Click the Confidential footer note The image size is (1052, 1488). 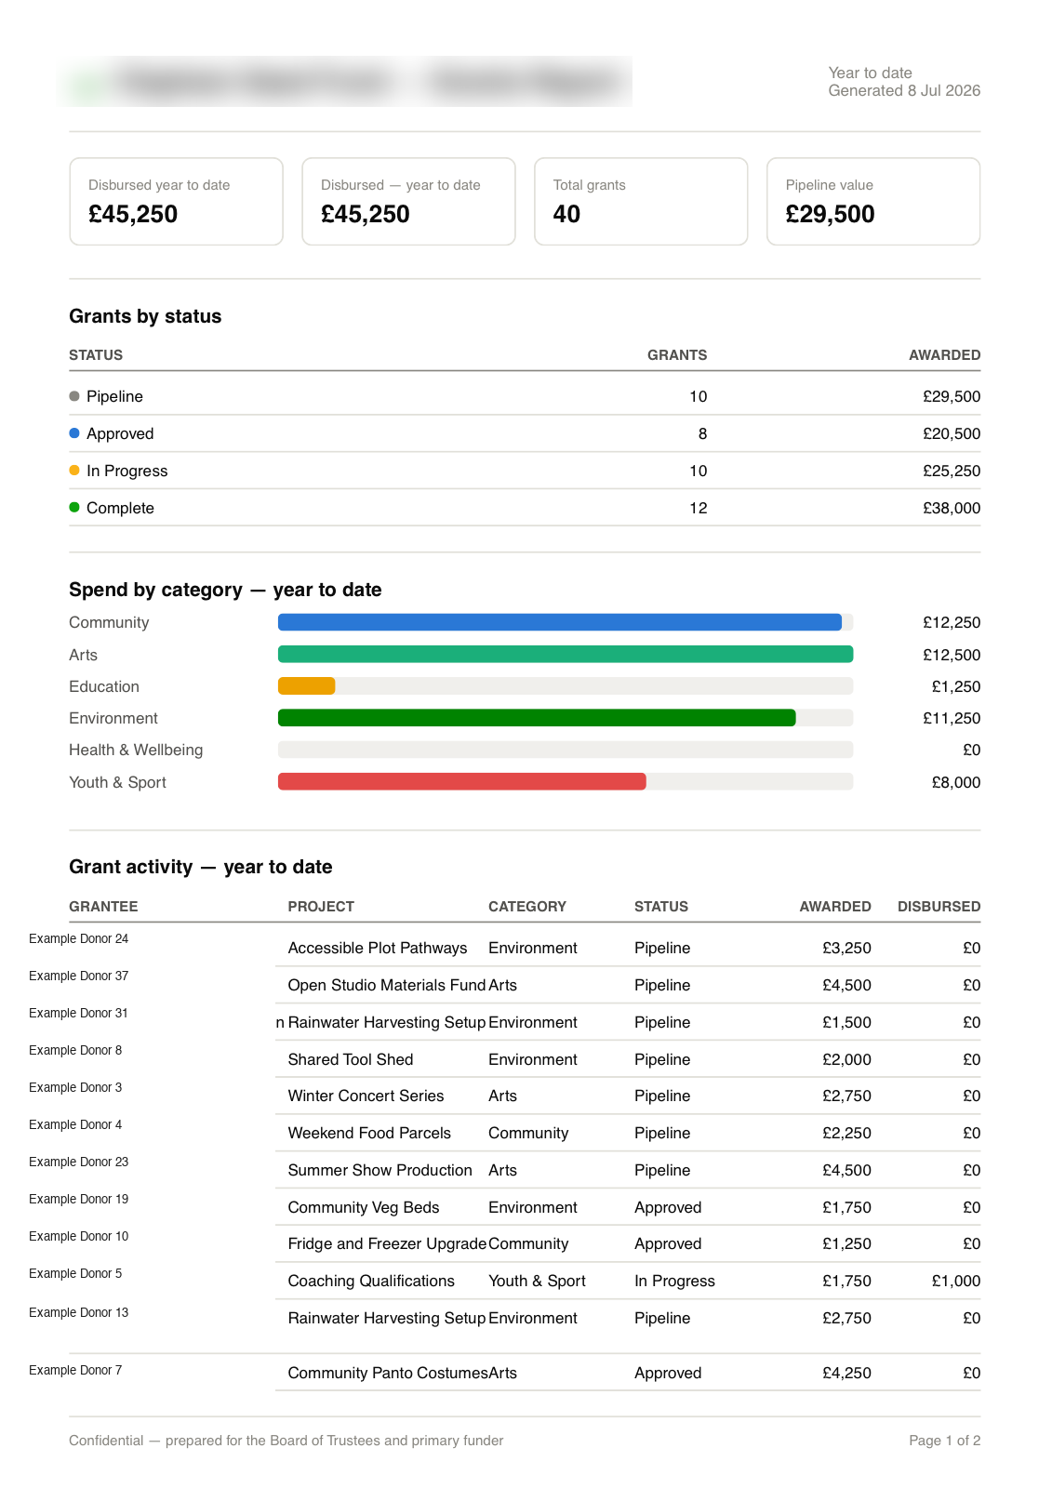(286, 1441)
